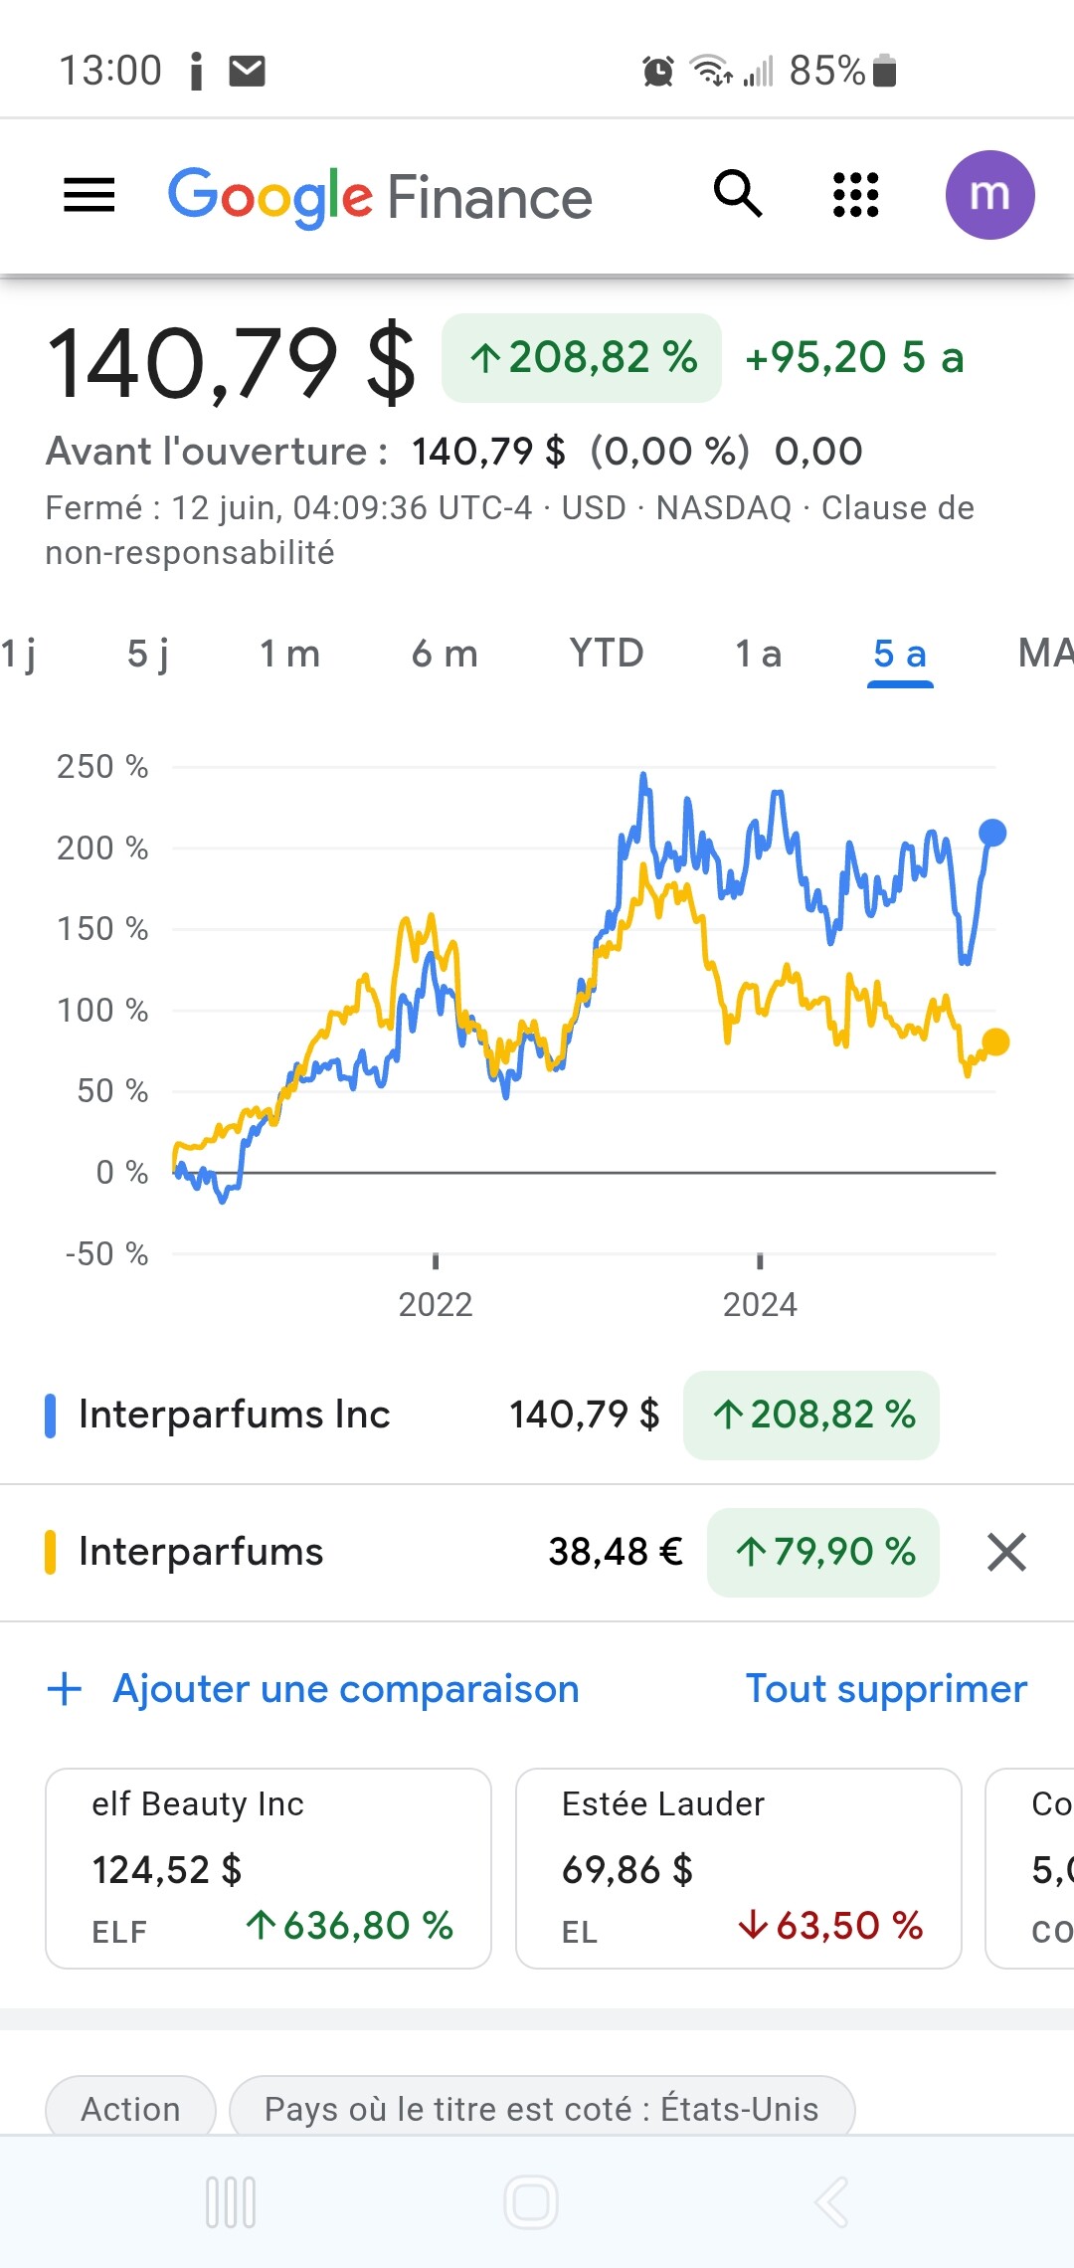Screen dimensions: 1074x2268
Task: Click the Tout supprimer link
Action: click(x=886, y=1689)
